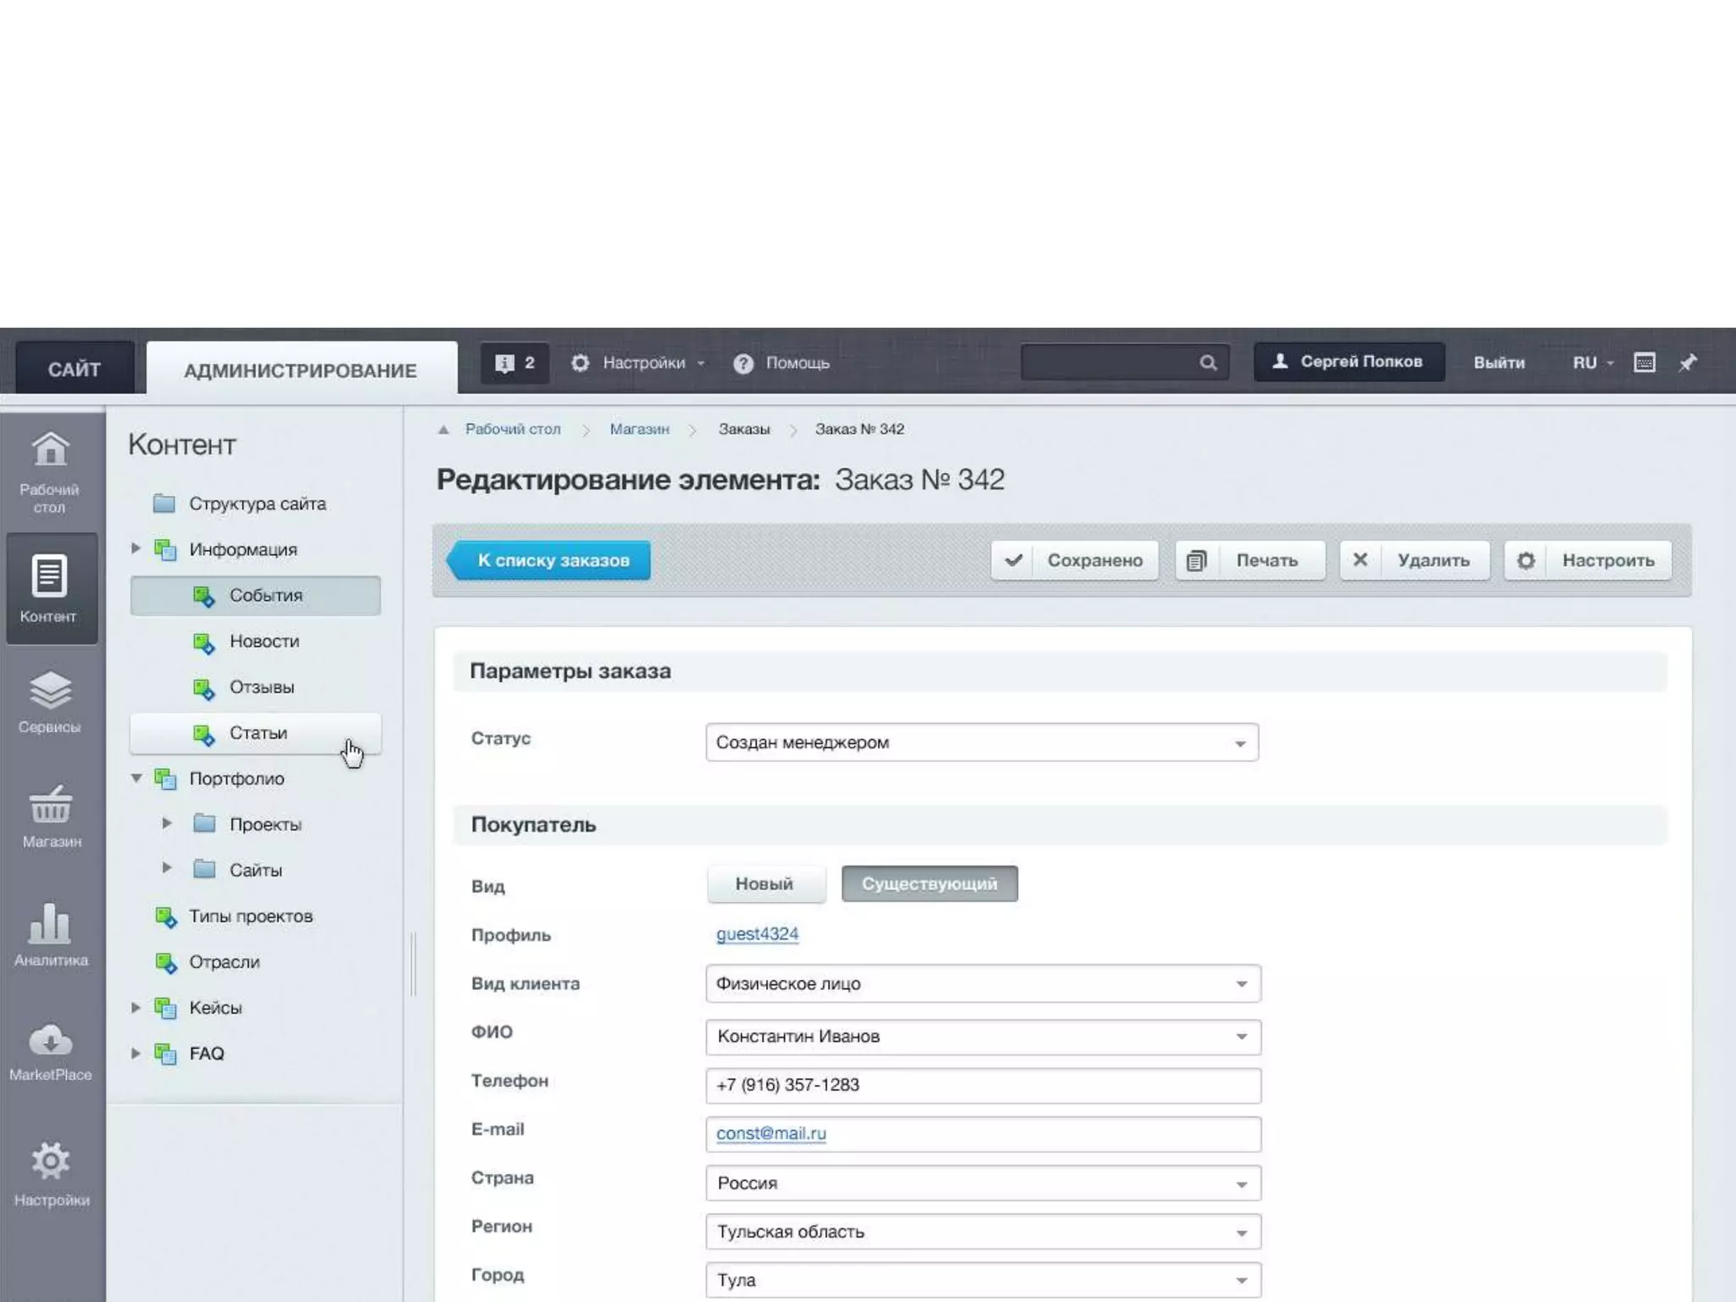Open the guest4324 profile link
Image resolution: width=1736 pixels, height=1302 pixels.
click(757, 934)
